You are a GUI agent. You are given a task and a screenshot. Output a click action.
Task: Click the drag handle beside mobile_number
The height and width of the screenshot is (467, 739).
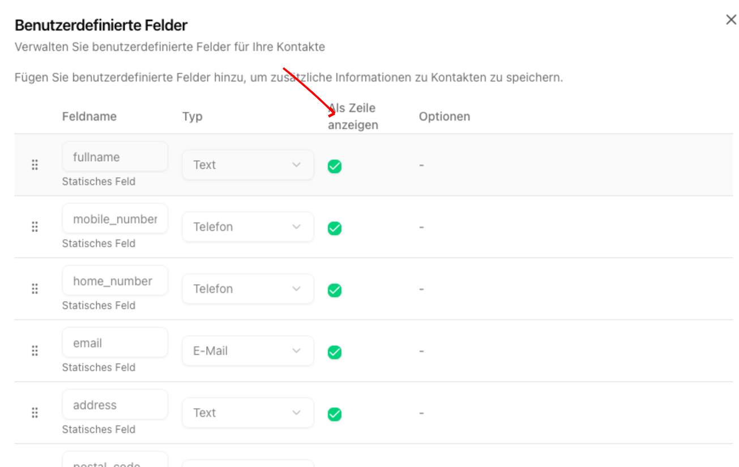pos(35,226)
